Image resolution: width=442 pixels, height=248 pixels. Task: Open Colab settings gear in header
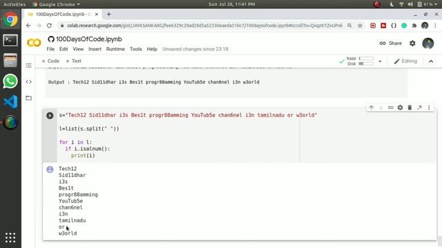(412, 43)
